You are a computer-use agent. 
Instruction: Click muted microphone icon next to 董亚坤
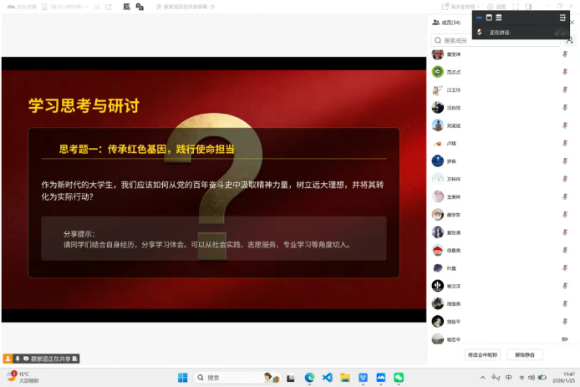566,54
